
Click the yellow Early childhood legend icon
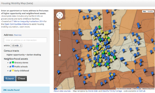[x=13, y=70]
